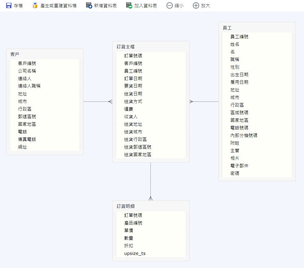Select 員工編號 field in 員工 table
Image resolution: width=304 pixels, height=268 pixels.
pos(257,37)
